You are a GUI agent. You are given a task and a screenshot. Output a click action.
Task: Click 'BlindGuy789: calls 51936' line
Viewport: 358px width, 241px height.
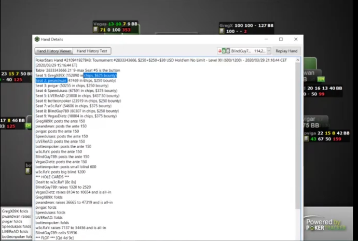pyautogui.click(x=57, y=233)
